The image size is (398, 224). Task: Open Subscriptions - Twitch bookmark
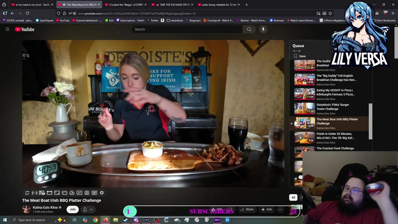[130, 21]
